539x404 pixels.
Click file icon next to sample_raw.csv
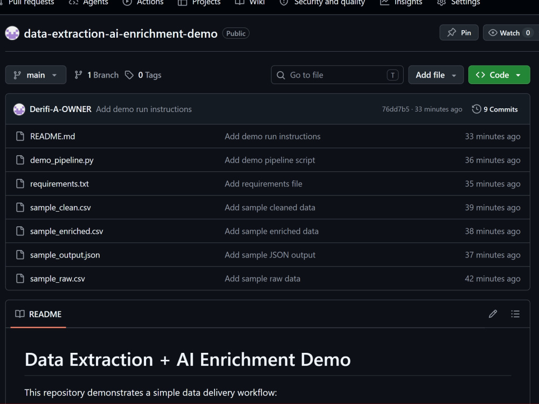click(x=20, y=278)
